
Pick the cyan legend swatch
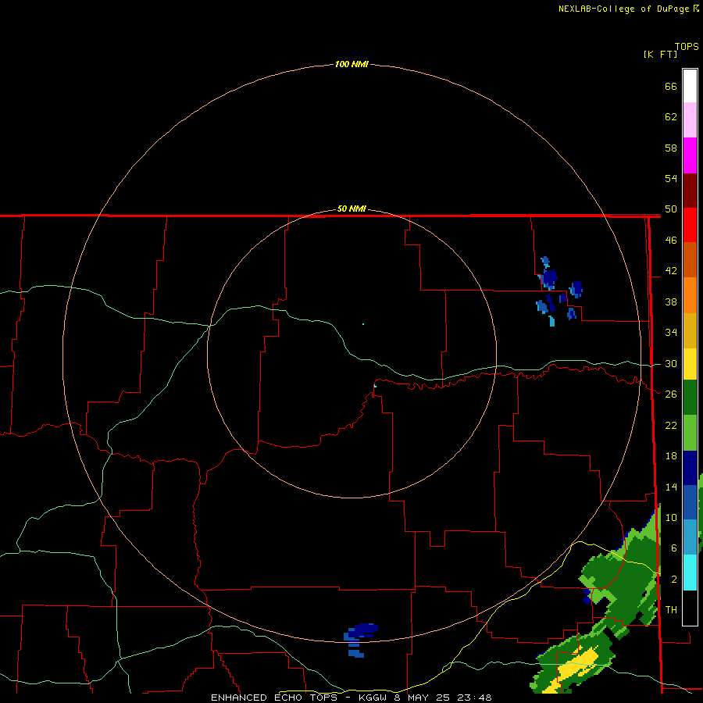[690, 573]
